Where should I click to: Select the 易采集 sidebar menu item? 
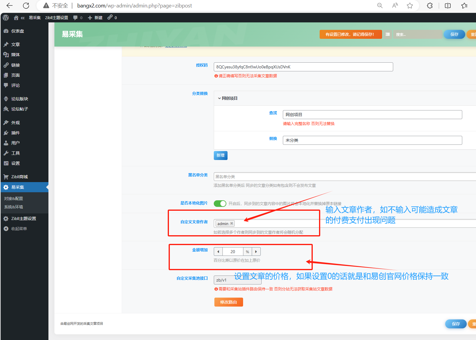tap(24, 187)
